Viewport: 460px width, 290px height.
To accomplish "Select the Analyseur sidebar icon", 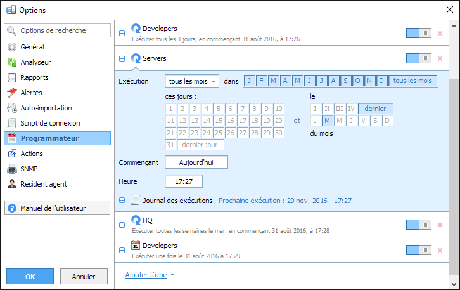I will (x=11, y=62).
